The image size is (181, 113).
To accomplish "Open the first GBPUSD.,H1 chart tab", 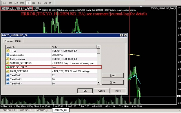I will pos(9,110).
